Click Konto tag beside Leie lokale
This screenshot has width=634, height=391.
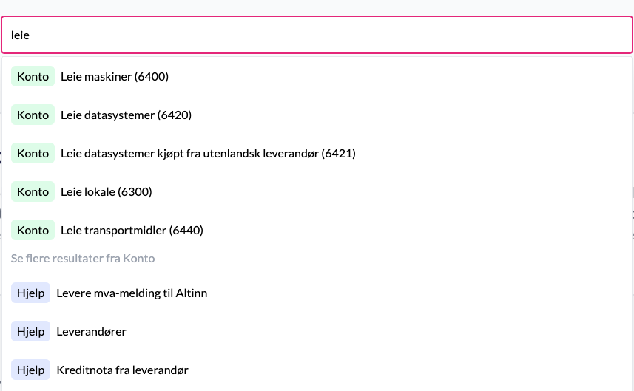click(x=33, y=192)
